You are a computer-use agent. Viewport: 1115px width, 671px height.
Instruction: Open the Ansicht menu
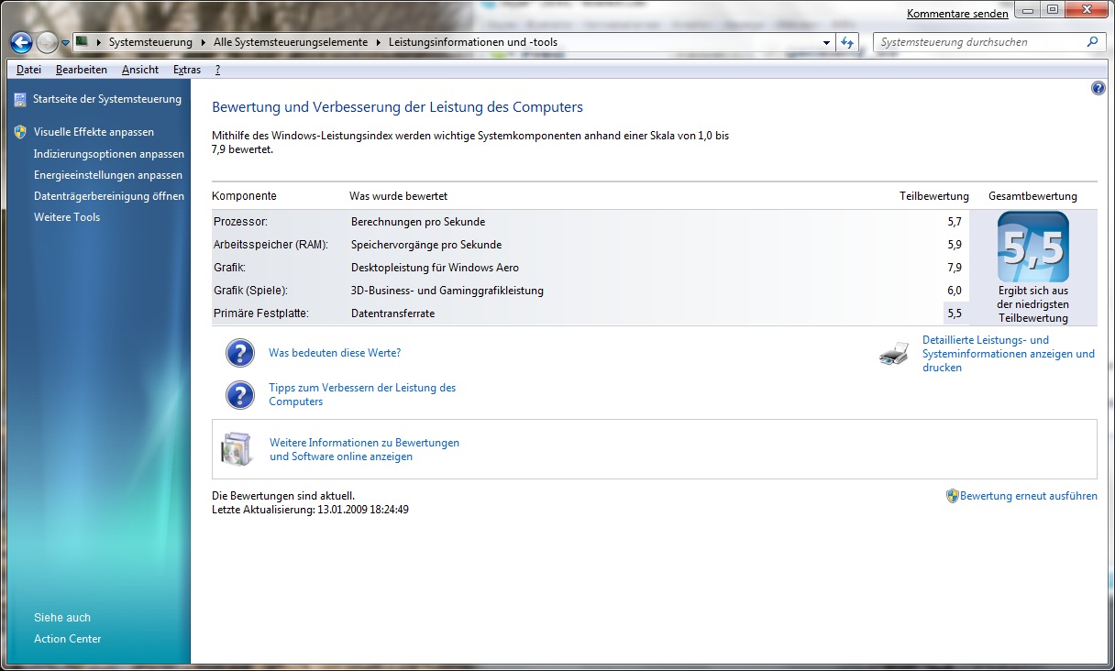[x=140, y=70]
